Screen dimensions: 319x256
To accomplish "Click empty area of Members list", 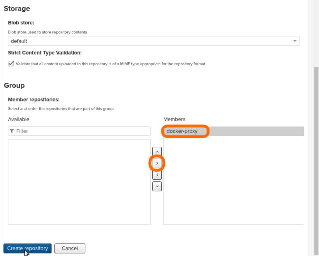I will point(233,184).
